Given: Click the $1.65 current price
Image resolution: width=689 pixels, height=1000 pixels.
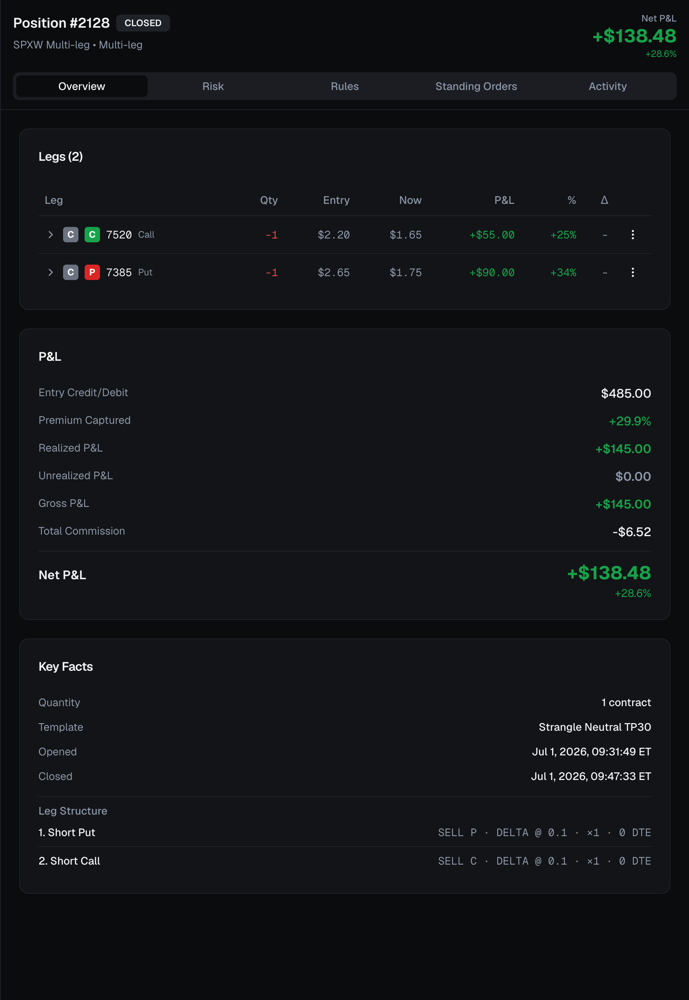Looking at the screenshot, I should tap(406, 235).
